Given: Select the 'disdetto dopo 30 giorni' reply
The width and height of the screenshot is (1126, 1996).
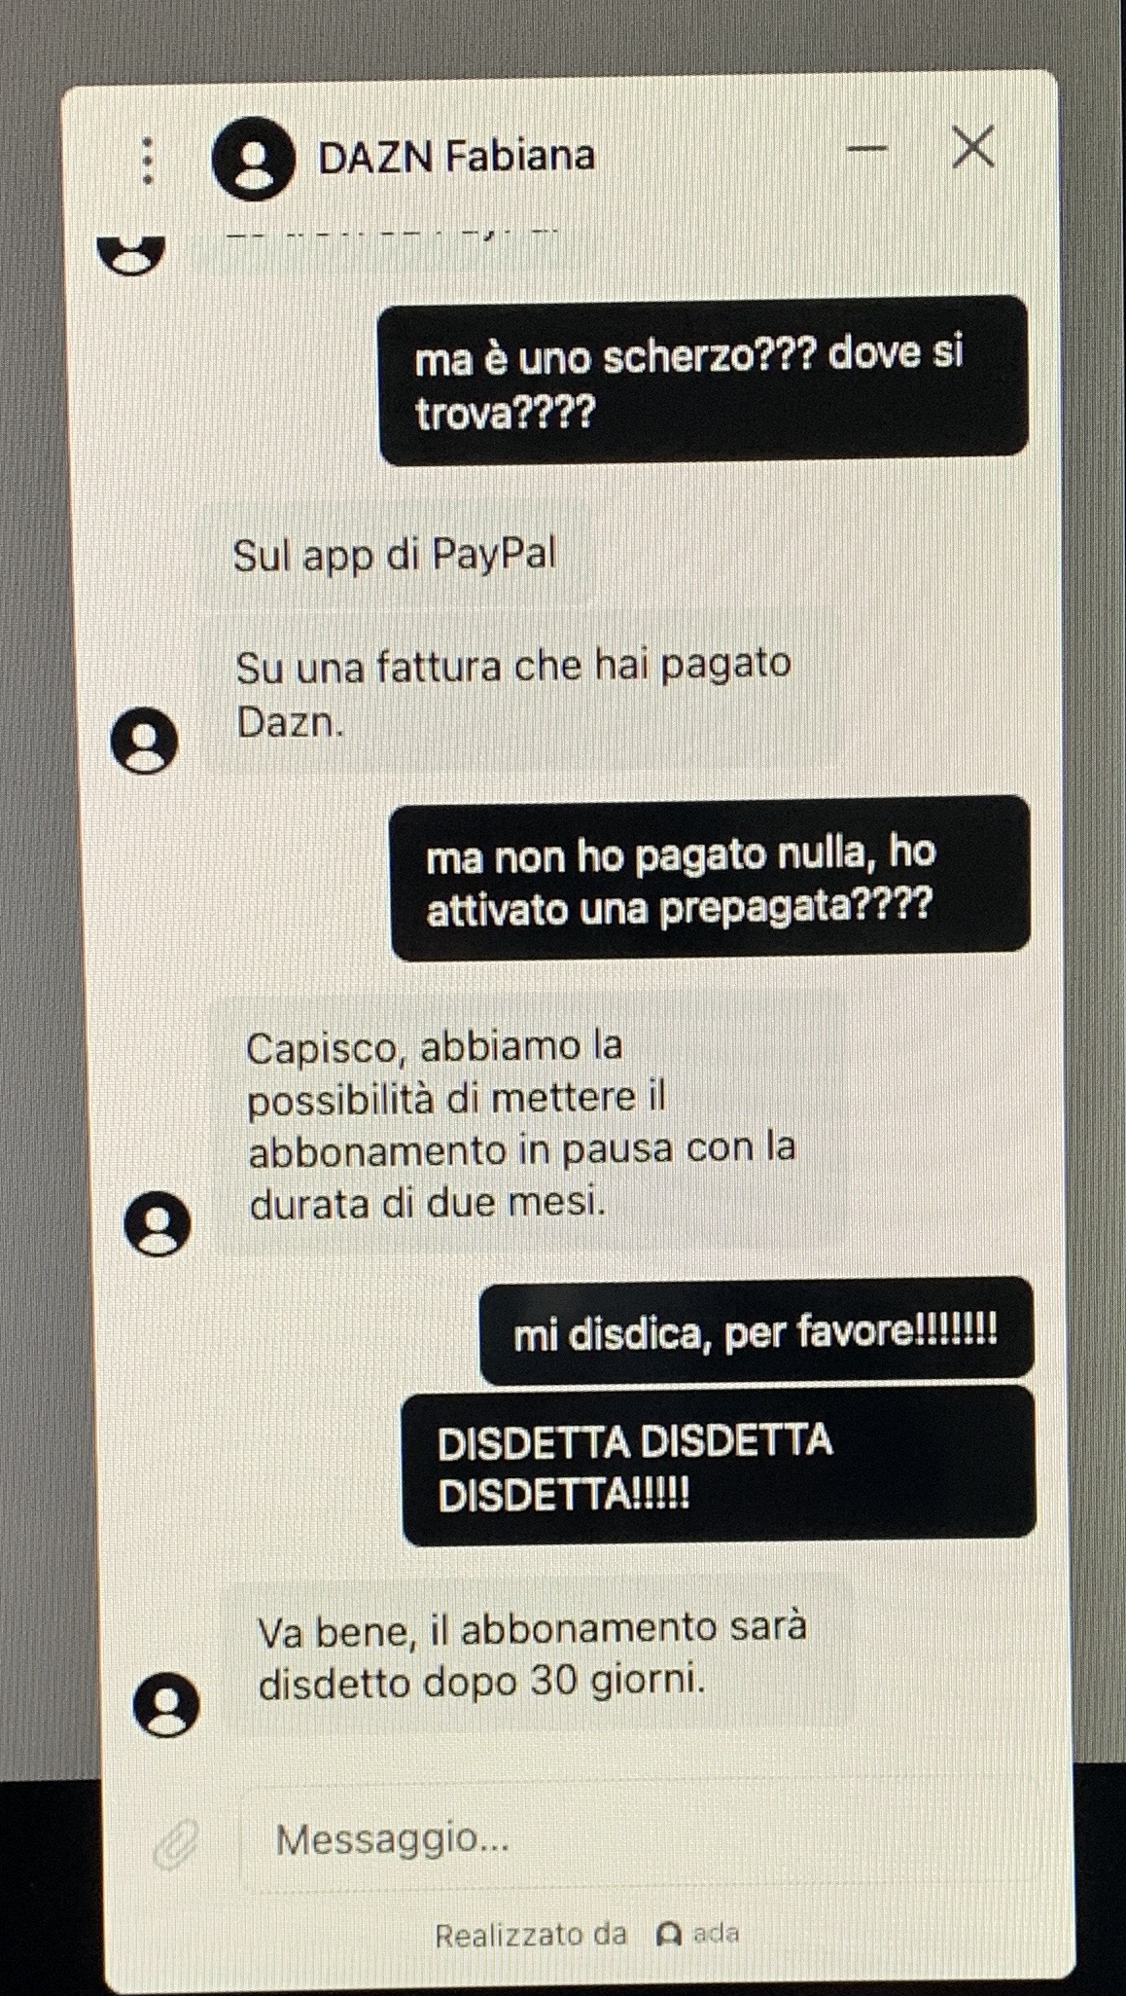Looking at the screenshot, I should click(539, 1652).
